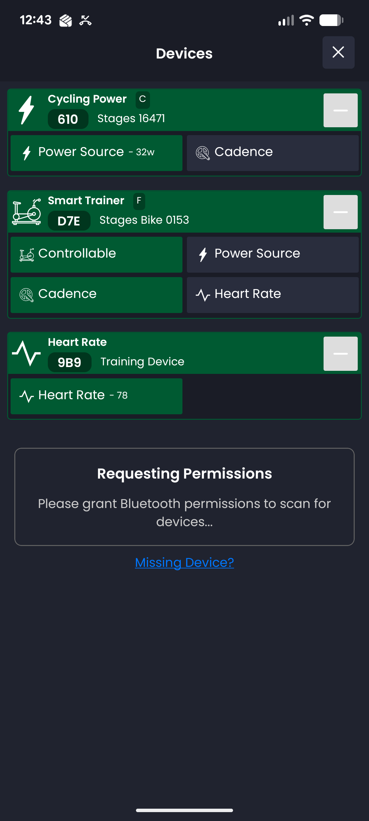Screen dimensions: 369x821
Task: Toggle Heart Rate 78 on Training Device
Action: point(96,396)
